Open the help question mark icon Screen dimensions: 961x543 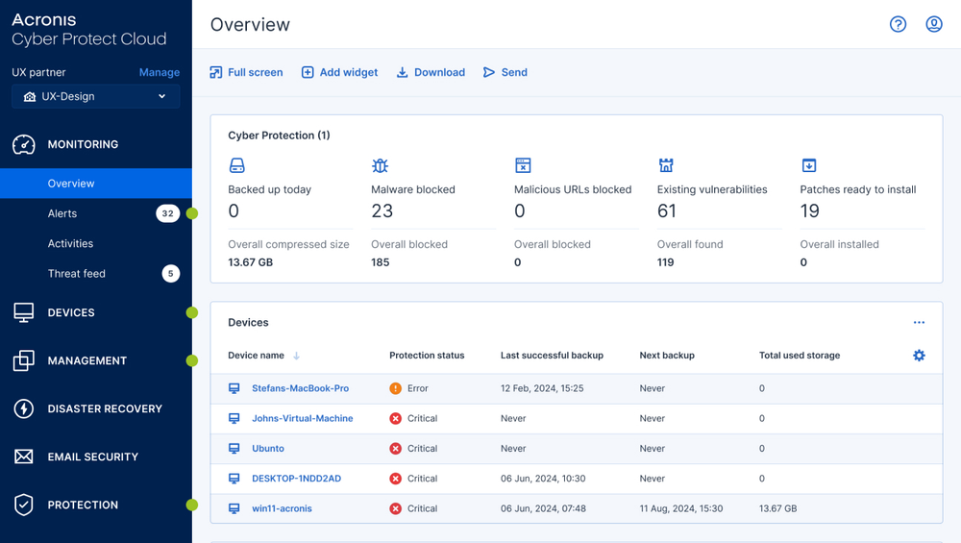898,24
